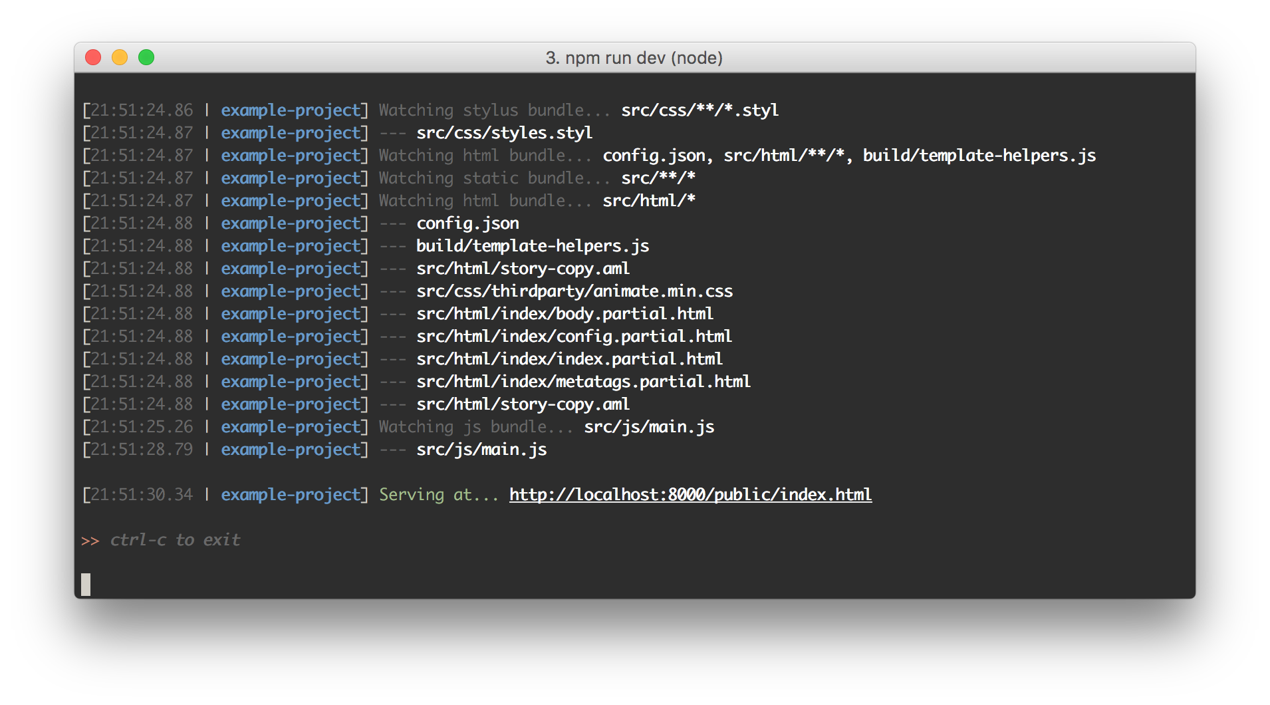The height and width of the screenshot is (705, 1270).
Task: Click the timestamp 21:51:25.26
Action: (x=142, y=427)
